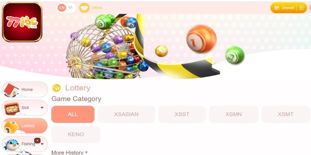Select the ALL game category tab
This screenshot has width=311, height=155.
point(73,114)
